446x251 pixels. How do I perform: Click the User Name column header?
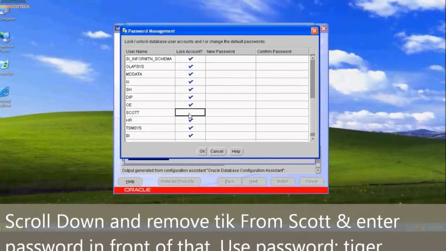150,51
